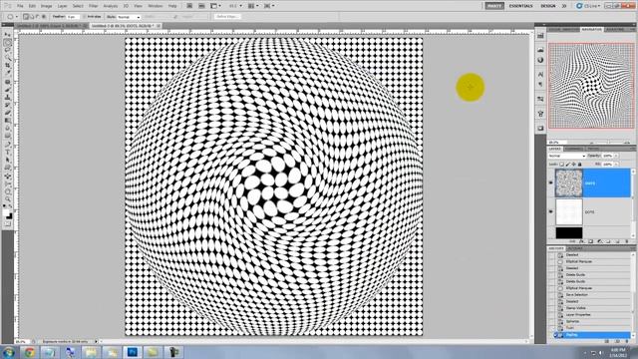This screenshot has width=638, height=359.
Task: Switch to the DESIGN workspace
Action: (547, 6)
